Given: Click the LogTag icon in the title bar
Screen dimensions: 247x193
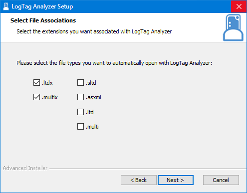Looking at the screenshot, I should pyautogui.click(x=6, y=6).
